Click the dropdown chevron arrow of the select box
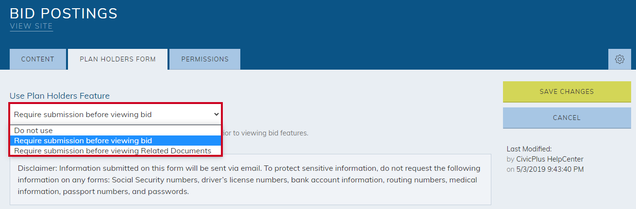 (216, 114)
